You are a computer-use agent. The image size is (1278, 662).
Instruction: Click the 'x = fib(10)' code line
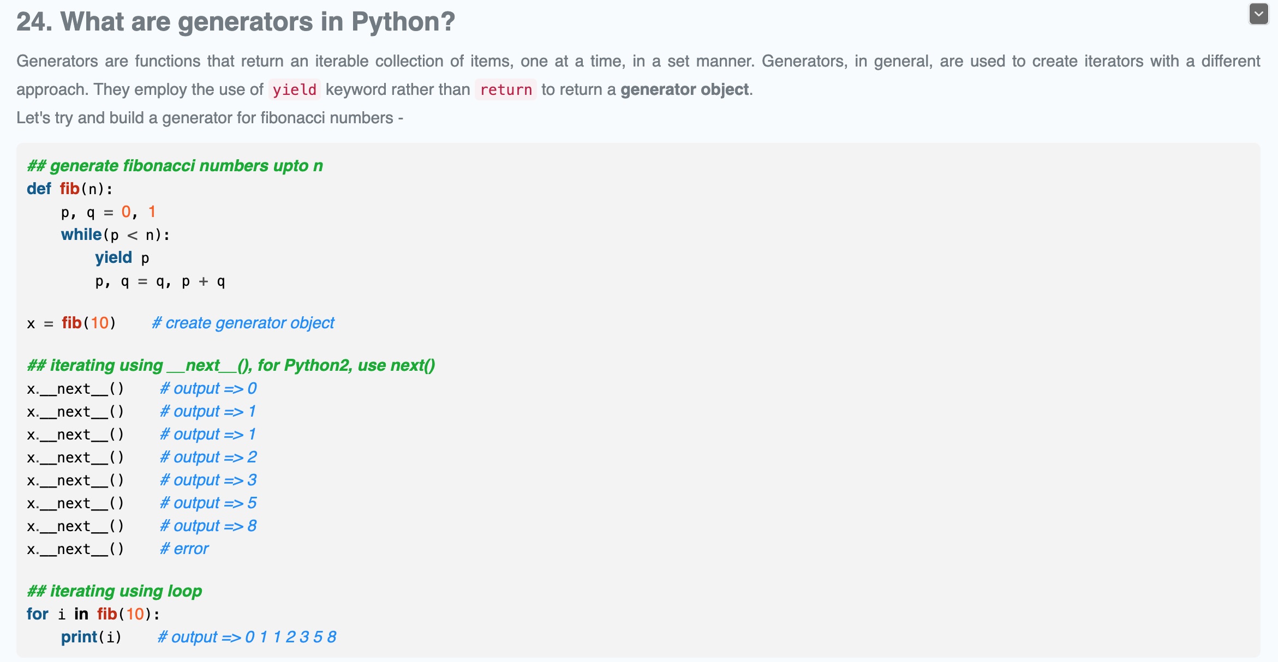[x=71, y=323]
